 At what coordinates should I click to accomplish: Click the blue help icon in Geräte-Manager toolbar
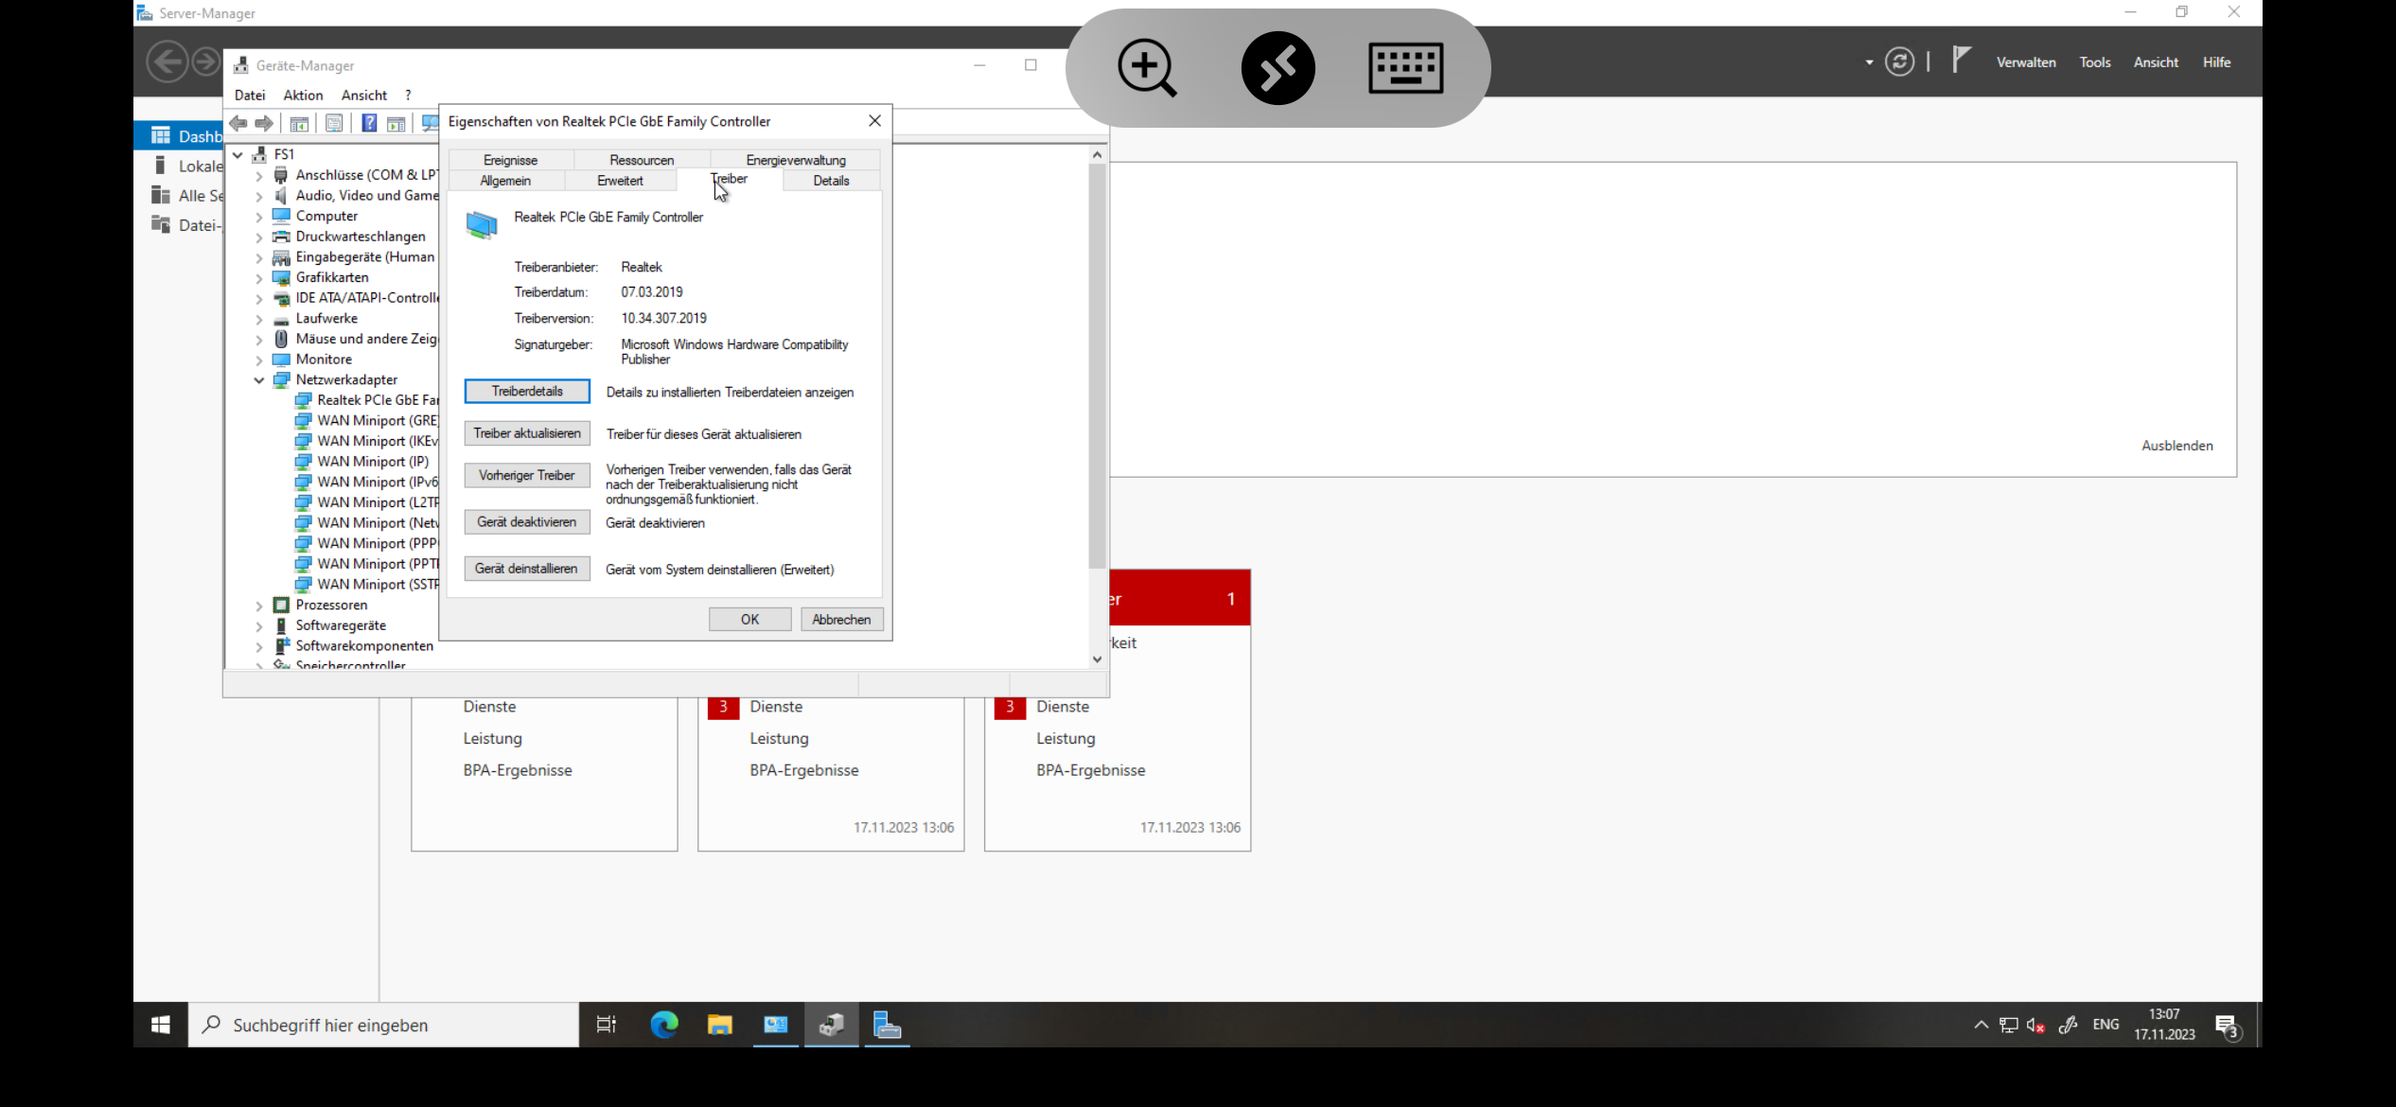369,123
